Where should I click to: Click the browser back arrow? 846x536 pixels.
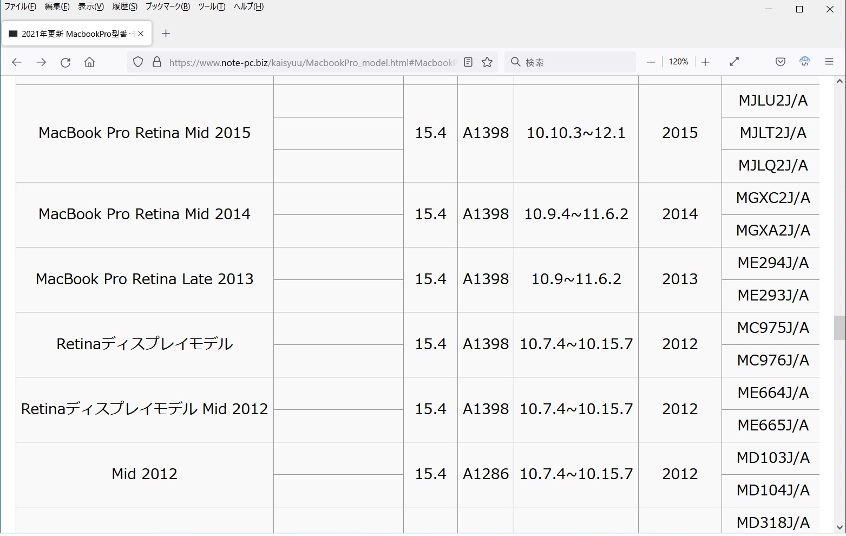[x=17, y=62]
